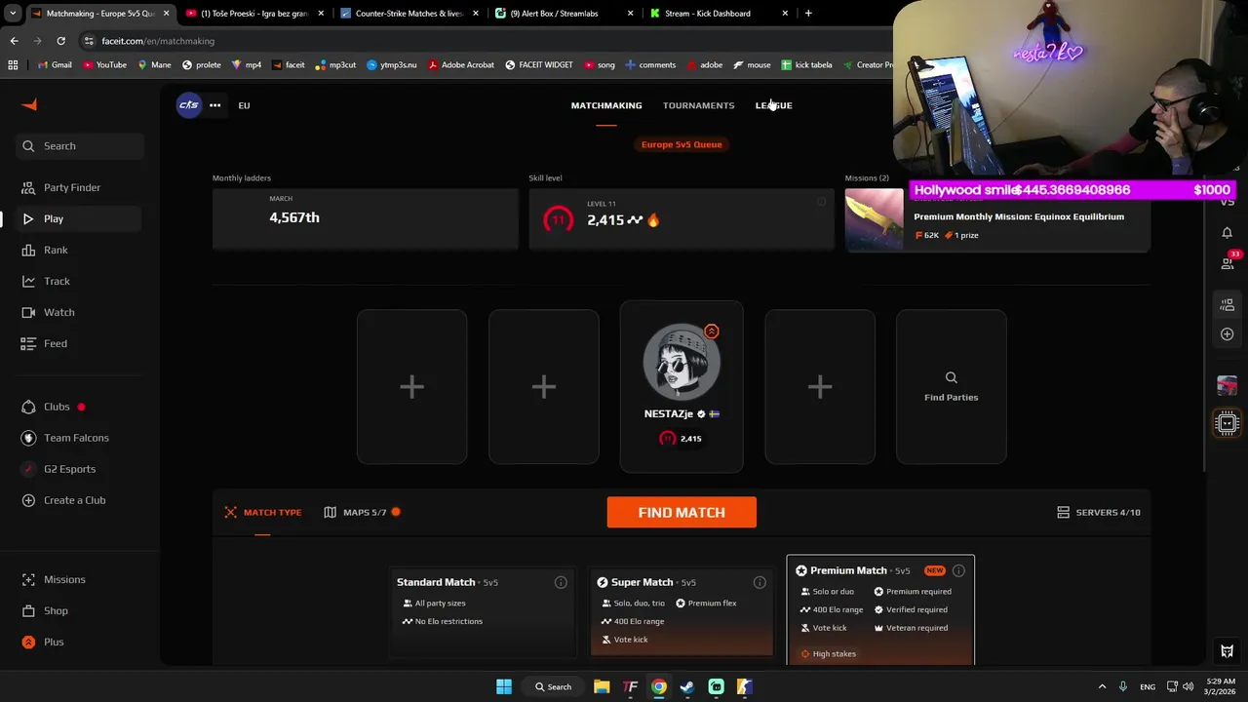
Task: Reload the page
Action: point(60,41)
